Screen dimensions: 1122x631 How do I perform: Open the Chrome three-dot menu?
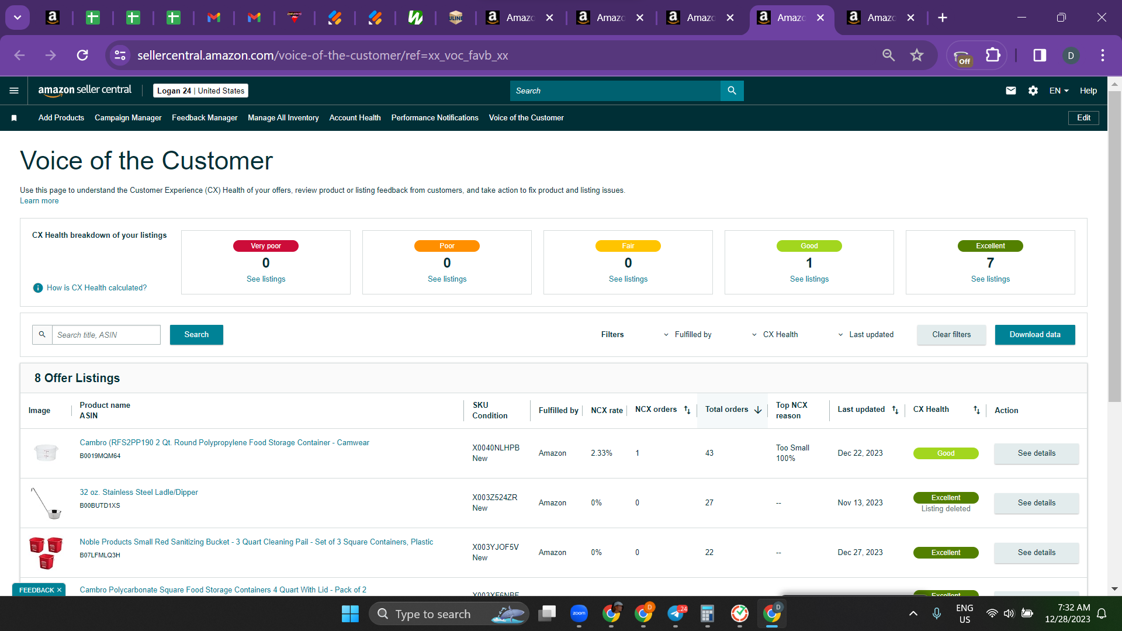1103,56
